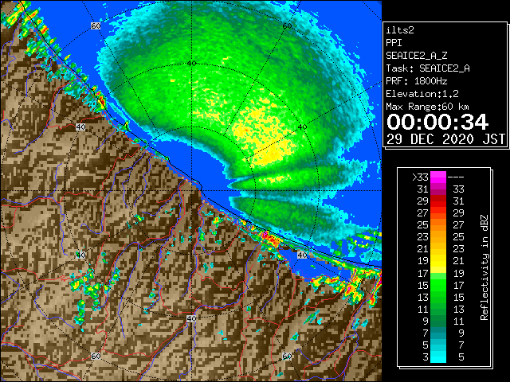Pick the yellow 19–21 dBZ swatch
510x382 pixels.
[x=438, y=261]
